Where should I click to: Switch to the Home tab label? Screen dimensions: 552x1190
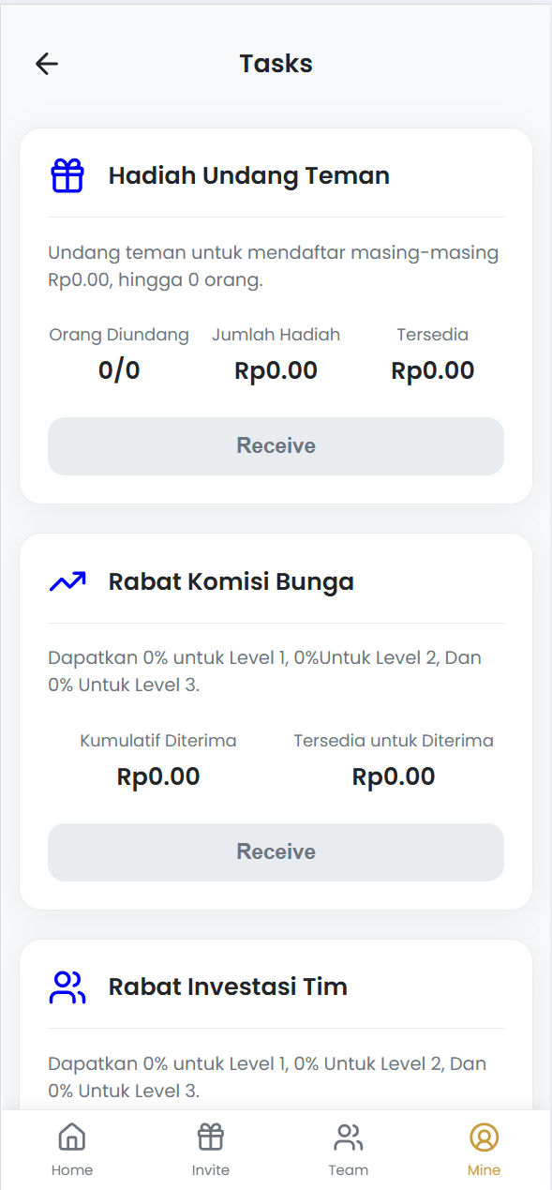click(x=72, y=1170)
